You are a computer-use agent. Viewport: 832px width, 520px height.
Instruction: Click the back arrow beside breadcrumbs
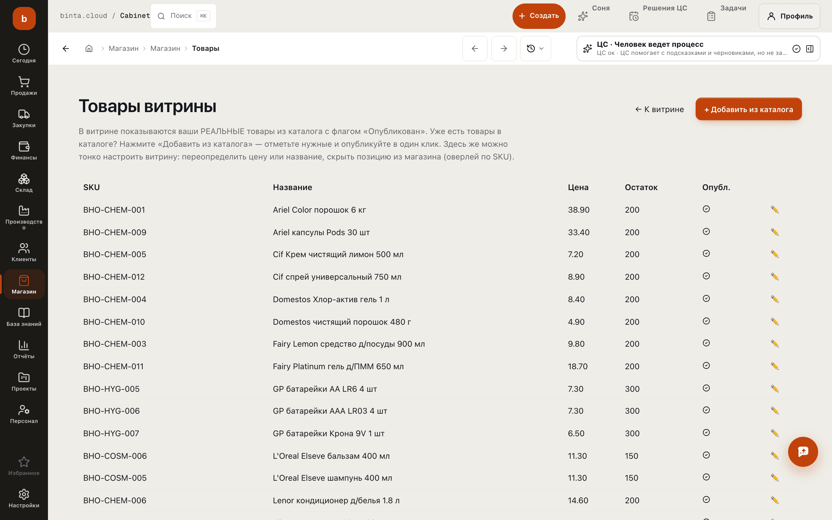(66, 49)
